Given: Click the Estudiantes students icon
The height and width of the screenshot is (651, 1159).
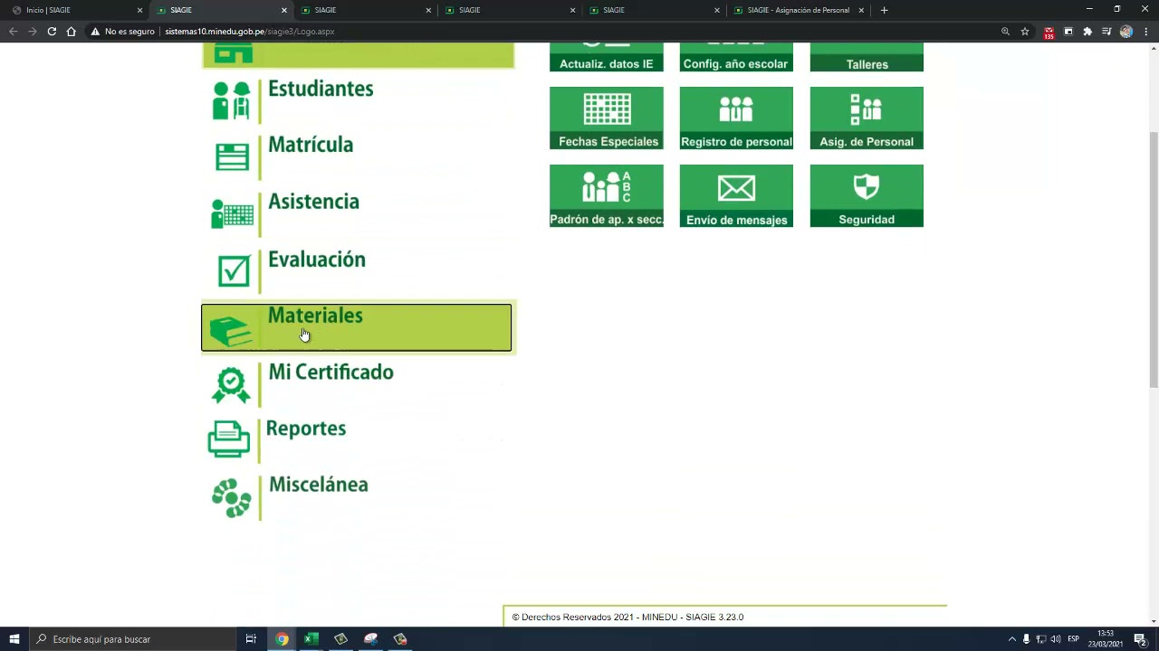Looking at the screenshot, I should [231, 100].
